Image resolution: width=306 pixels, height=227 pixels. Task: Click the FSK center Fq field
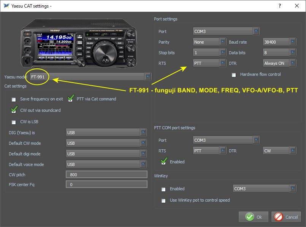coord(106,185)
